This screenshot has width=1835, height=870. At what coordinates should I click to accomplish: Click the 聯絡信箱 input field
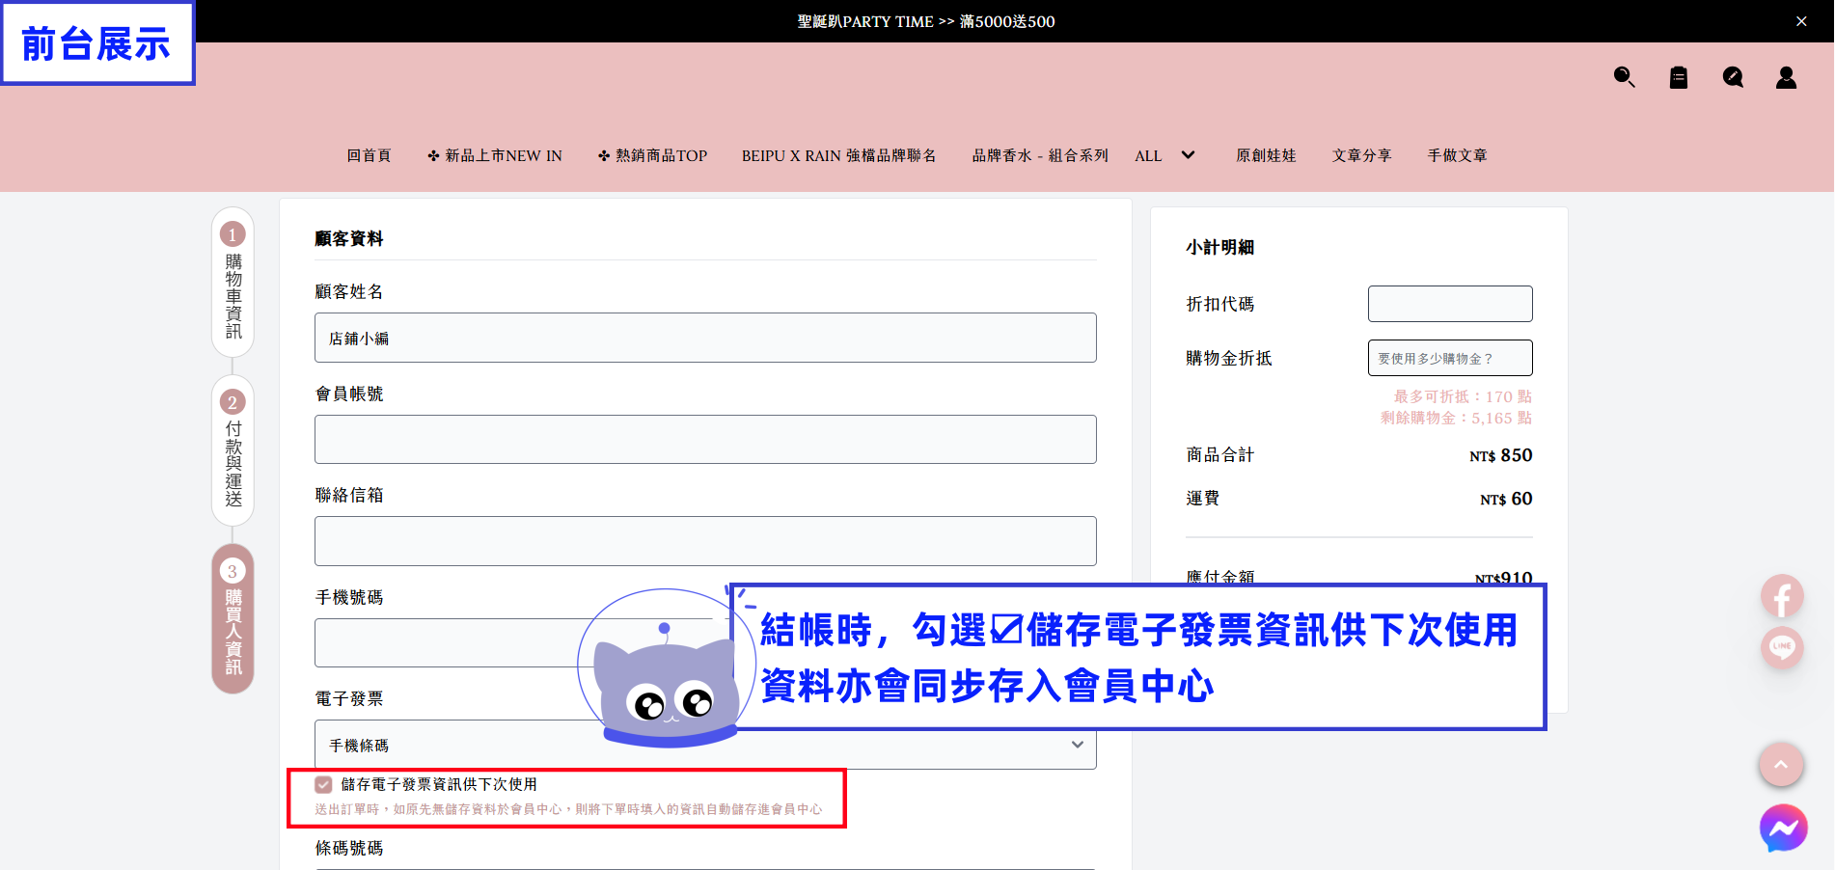pyautogui.click(x=705, y=541)
